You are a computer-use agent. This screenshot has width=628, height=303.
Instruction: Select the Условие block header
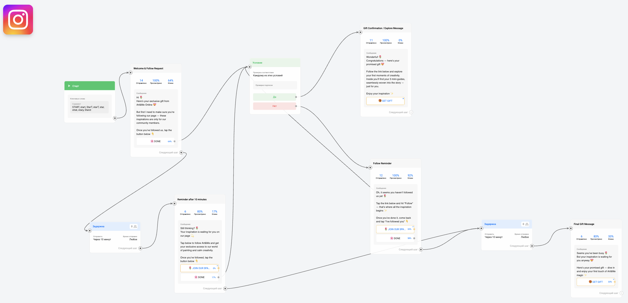[x=275, y=63]
